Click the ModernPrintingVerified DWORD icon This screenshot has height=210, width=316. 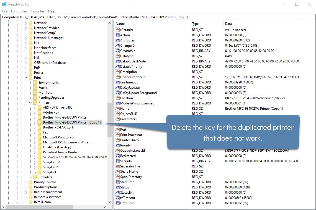(117, 103)
